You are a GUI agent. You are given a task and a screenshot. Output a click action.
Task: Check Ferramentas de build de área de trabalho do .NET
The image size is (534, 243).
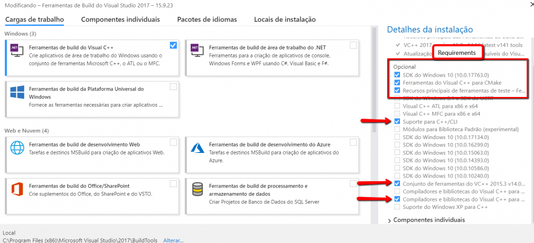353,45
